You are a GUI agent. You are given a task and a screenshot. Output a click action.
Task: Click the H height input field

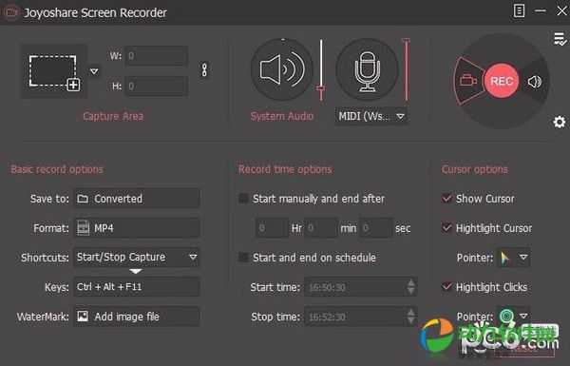(157, 87)
